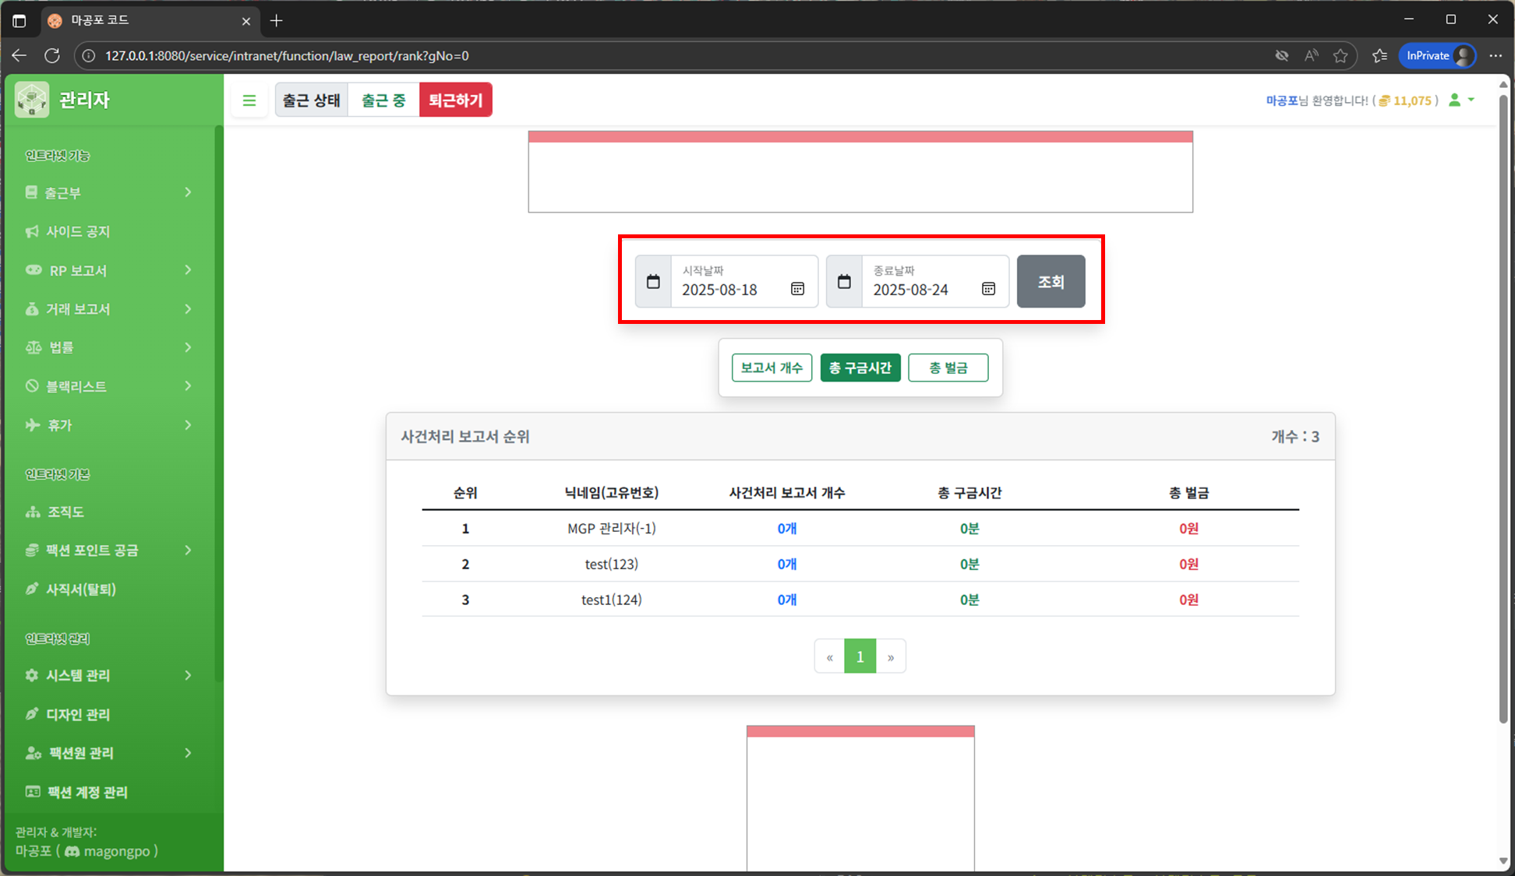Click the browser refresh icon
The image size is (1515, 876).
pos(52,55)
